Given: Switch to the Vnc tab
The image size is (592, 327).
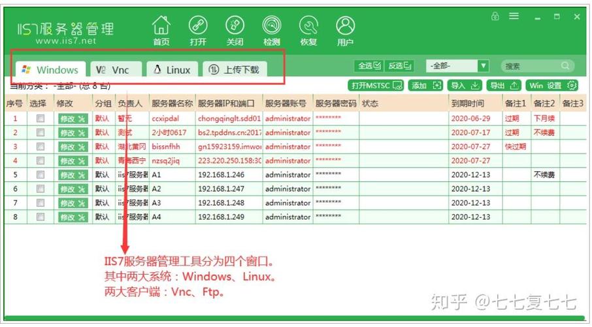Looking at the screenshot, I should point(116,69).
